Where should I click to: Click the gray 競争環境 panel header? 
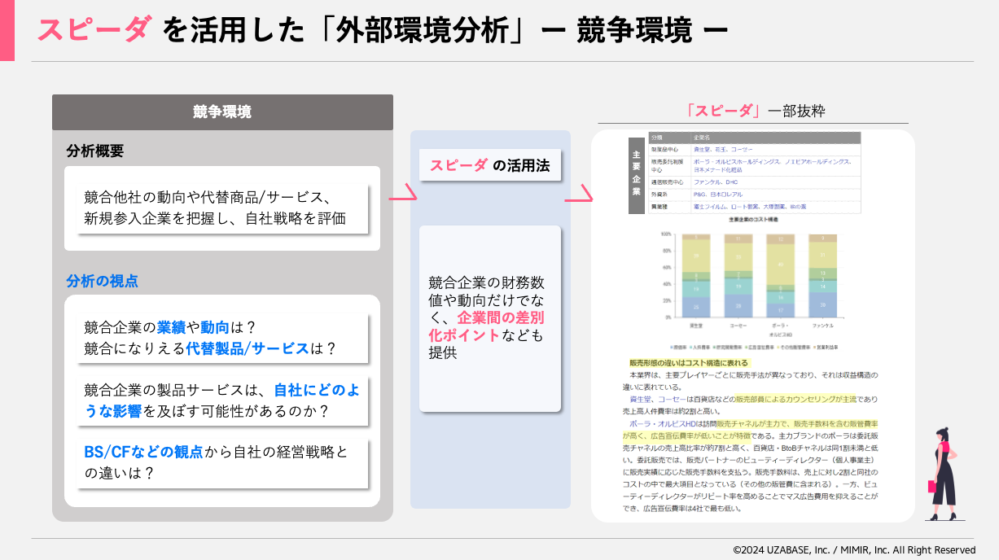(x=222, y=112)
